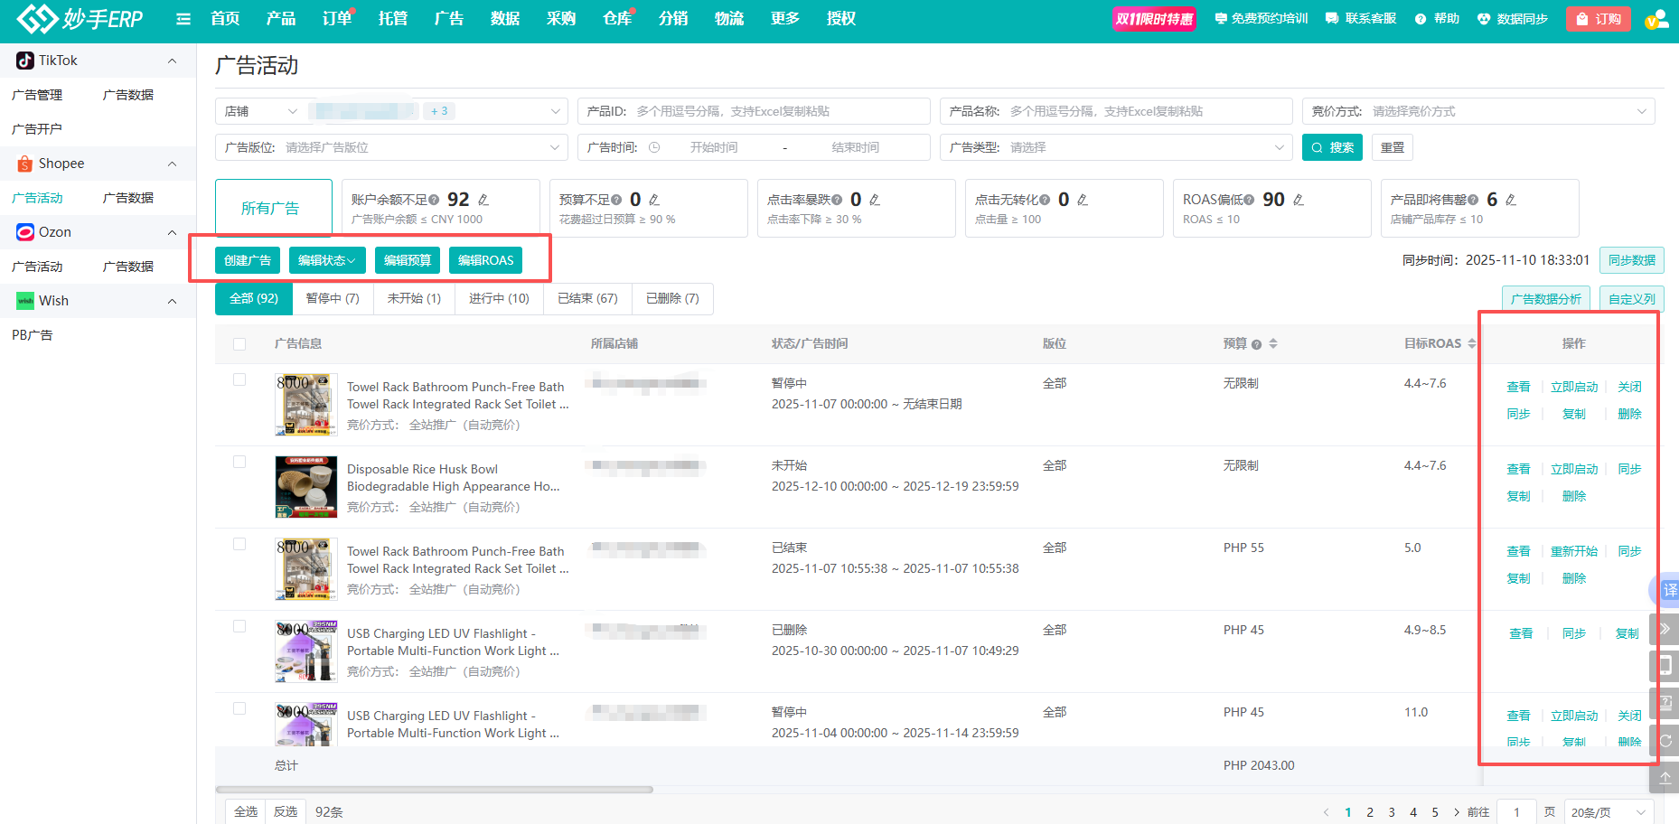Click the help icon beside 产品即将售罄

(1473, 200)
